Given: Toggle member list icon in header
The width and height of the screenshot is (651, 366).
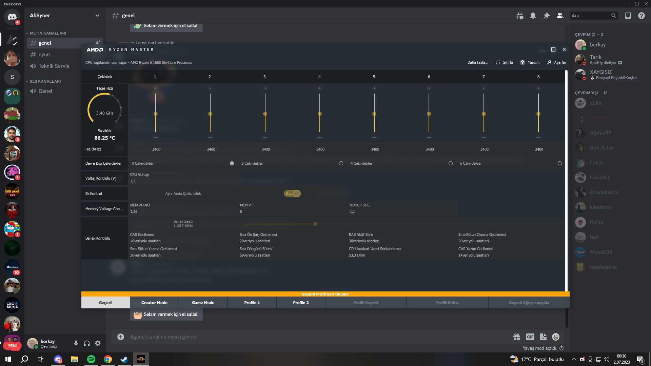Looking at the screenshot, I should (x=560, y=16).
